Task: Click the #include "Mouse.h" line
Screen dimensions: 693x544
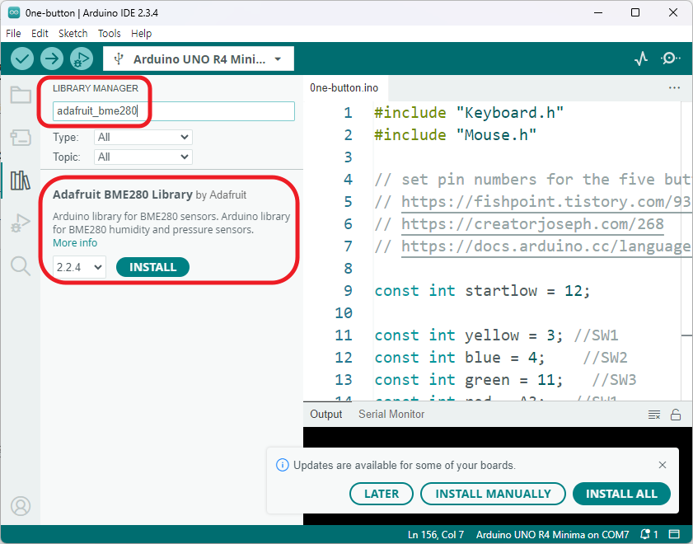Action: click(x=455, y=135)
